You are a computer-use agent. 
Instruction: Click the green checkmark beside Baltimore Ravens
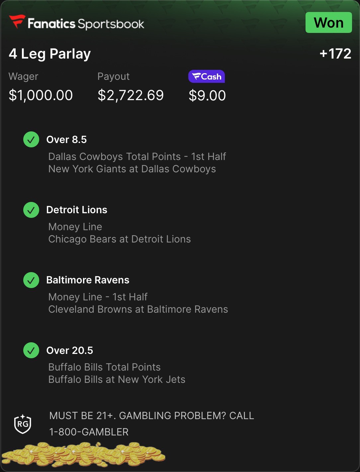[31, 280]
